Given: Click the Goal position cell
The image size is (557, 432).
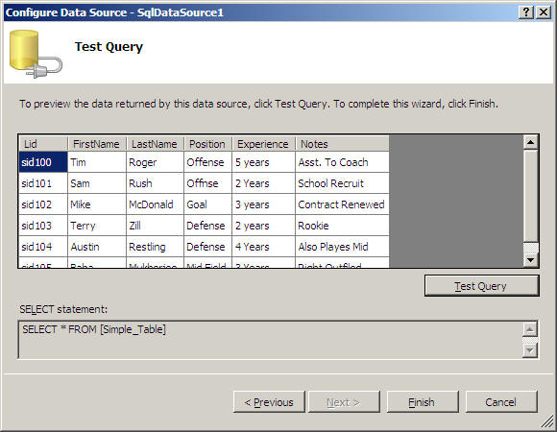Looking at the screenshot, I should pyautogui.click(x=207, y=204).
